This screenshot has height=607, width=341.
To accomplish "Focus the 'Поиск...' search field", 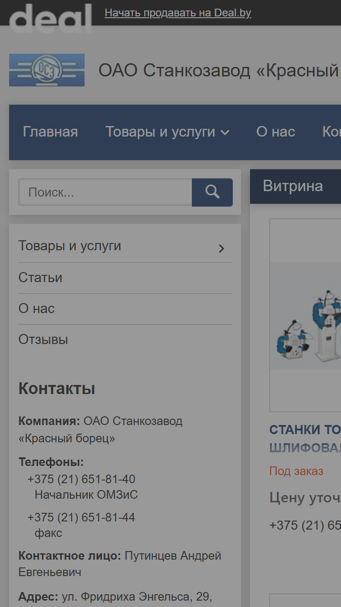I will (105, 192).
